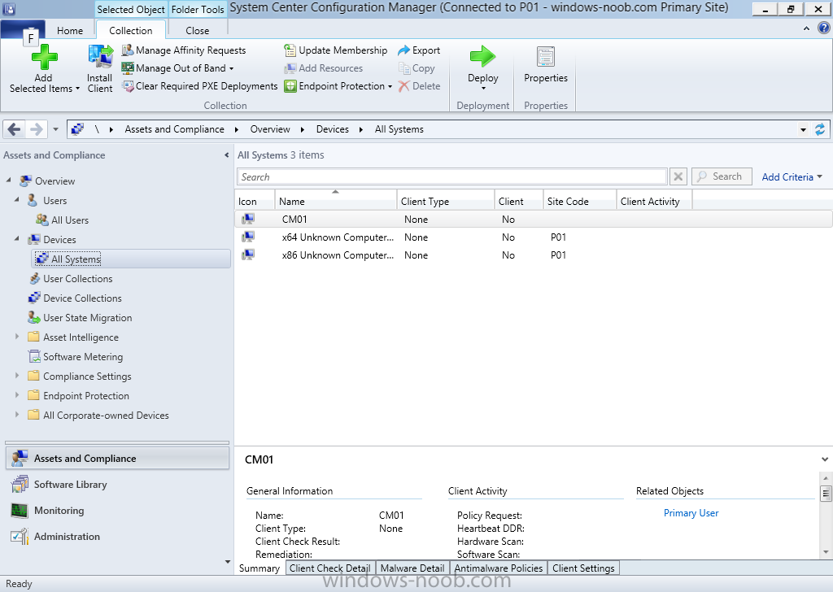
Task: Open the Properties ribbon icon
Action: (546, 57)
